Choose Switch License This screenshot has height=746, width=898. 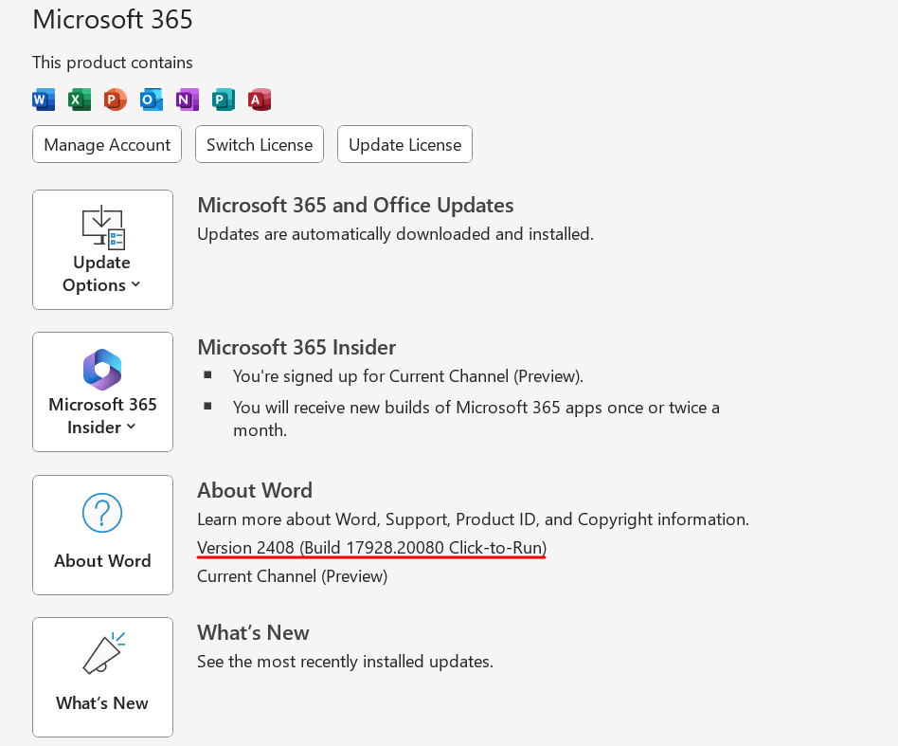click(x=260, y=144)
